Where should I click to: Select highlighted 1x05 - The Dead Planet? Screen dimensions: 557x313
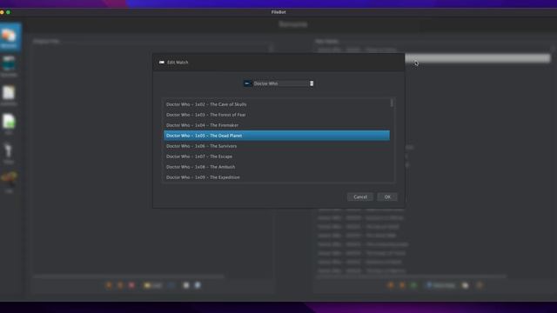pyautogui.click(x=277, y=136)
